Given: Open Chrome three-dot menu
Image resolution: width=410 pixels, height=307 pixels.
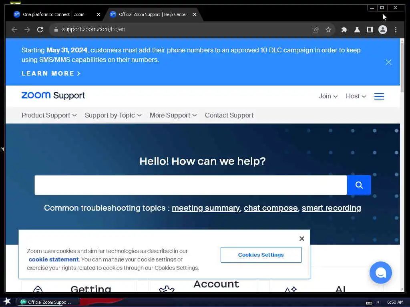Looking at the screenshot, I should 396,30.
